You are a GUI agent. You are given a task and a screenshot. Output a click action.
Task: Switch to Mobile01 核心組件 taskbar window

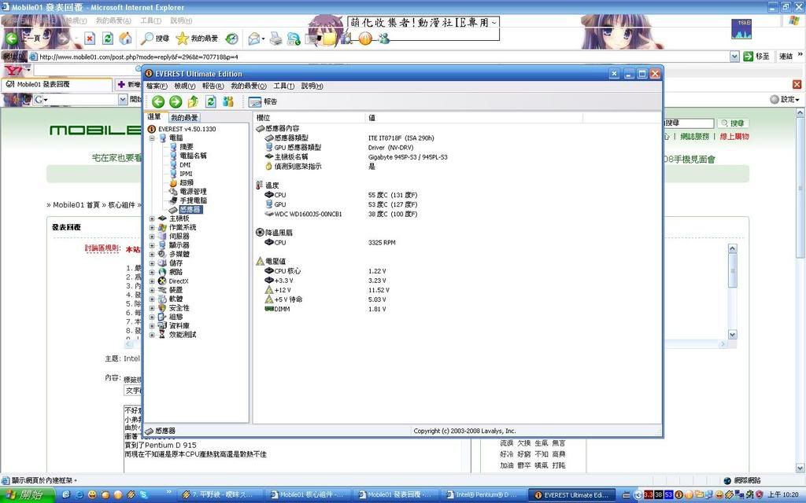308,495
